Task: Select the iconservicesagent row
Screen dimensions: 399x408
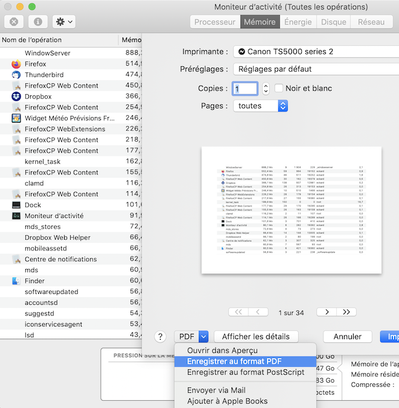Action: tap(71, 324)
